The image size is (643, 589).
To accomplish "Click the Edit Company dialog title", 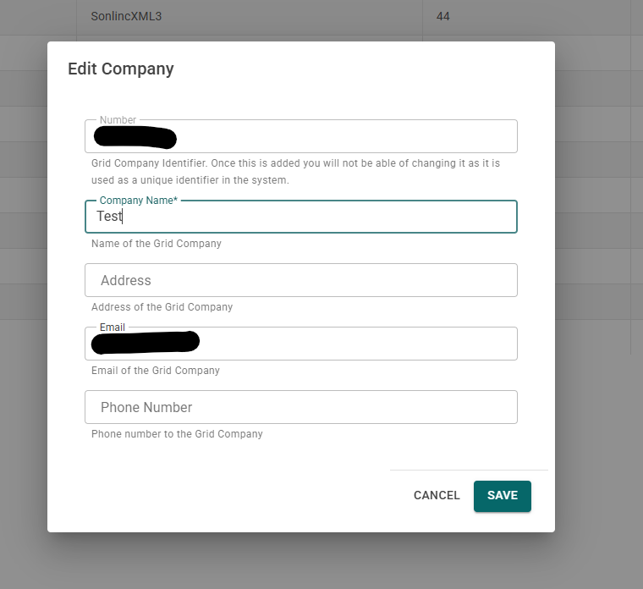I will click(120, 69).
